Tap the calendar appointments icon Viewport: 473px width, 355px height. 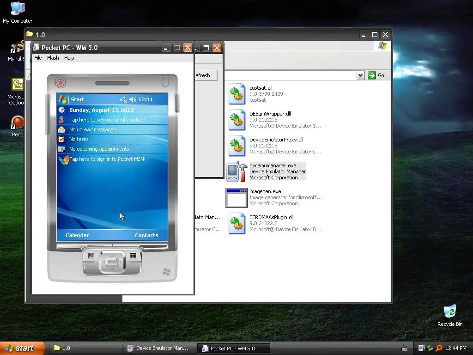61,149
